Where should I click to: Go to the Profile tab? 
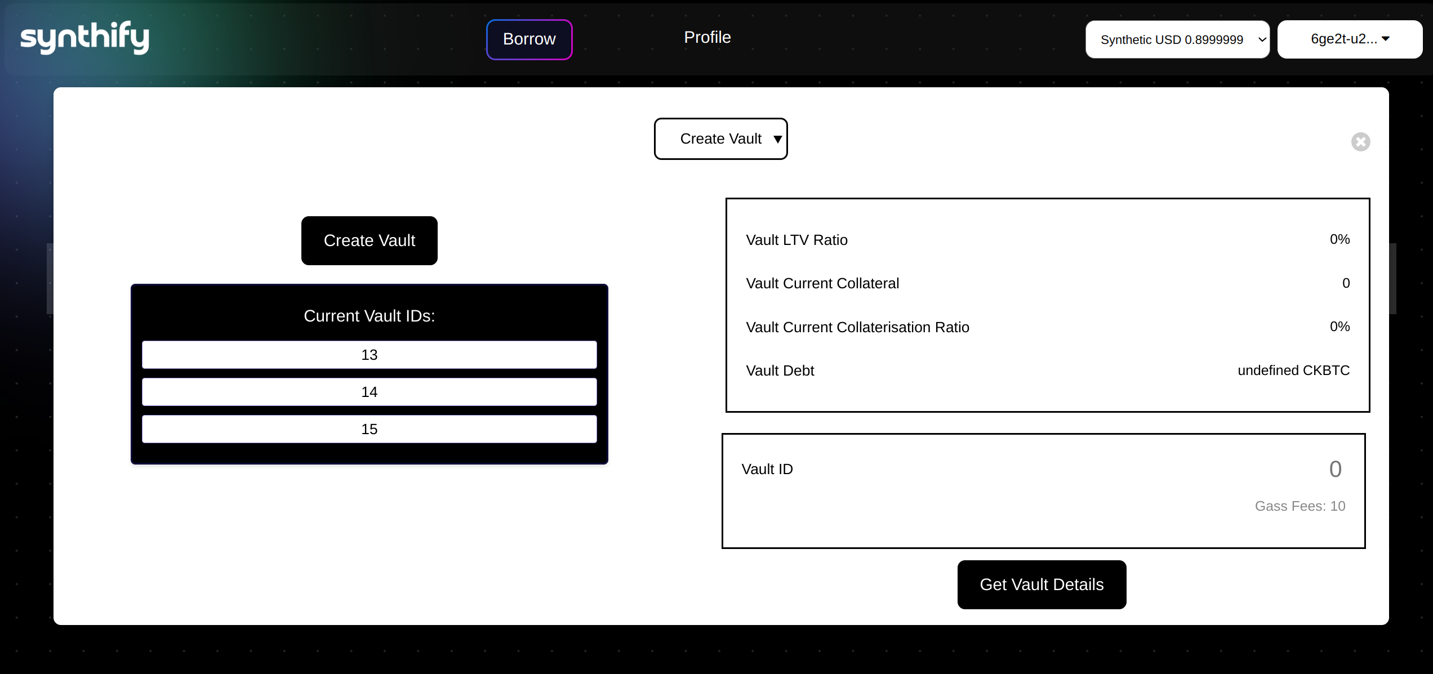[707, 37]
